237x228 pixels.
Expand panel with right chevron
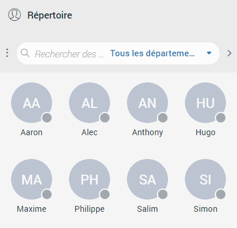coord(229,53)
